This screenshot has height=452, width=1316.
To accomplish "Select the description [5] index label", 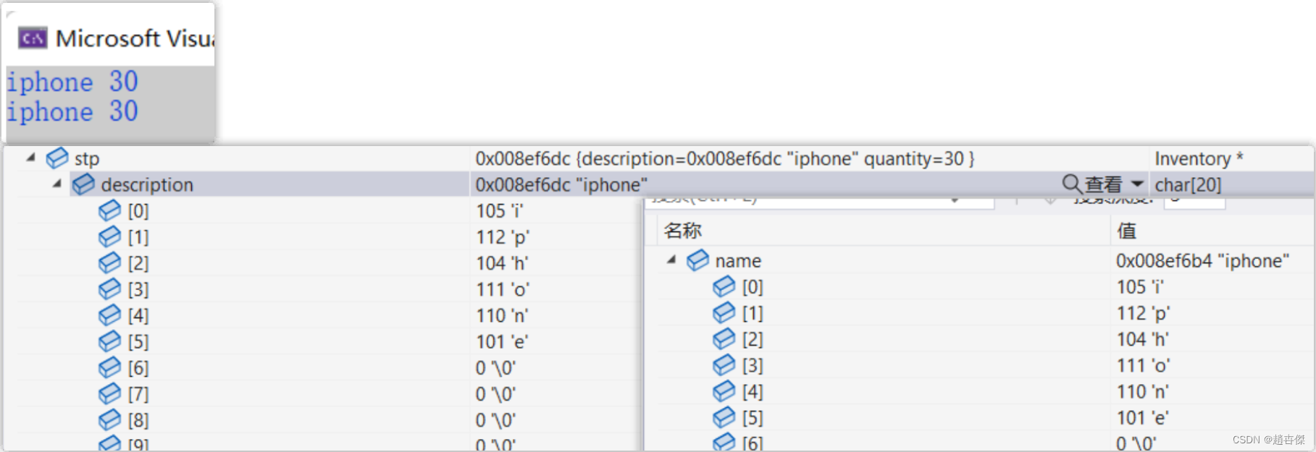I will pyautogui.click(x=138, y=341).
